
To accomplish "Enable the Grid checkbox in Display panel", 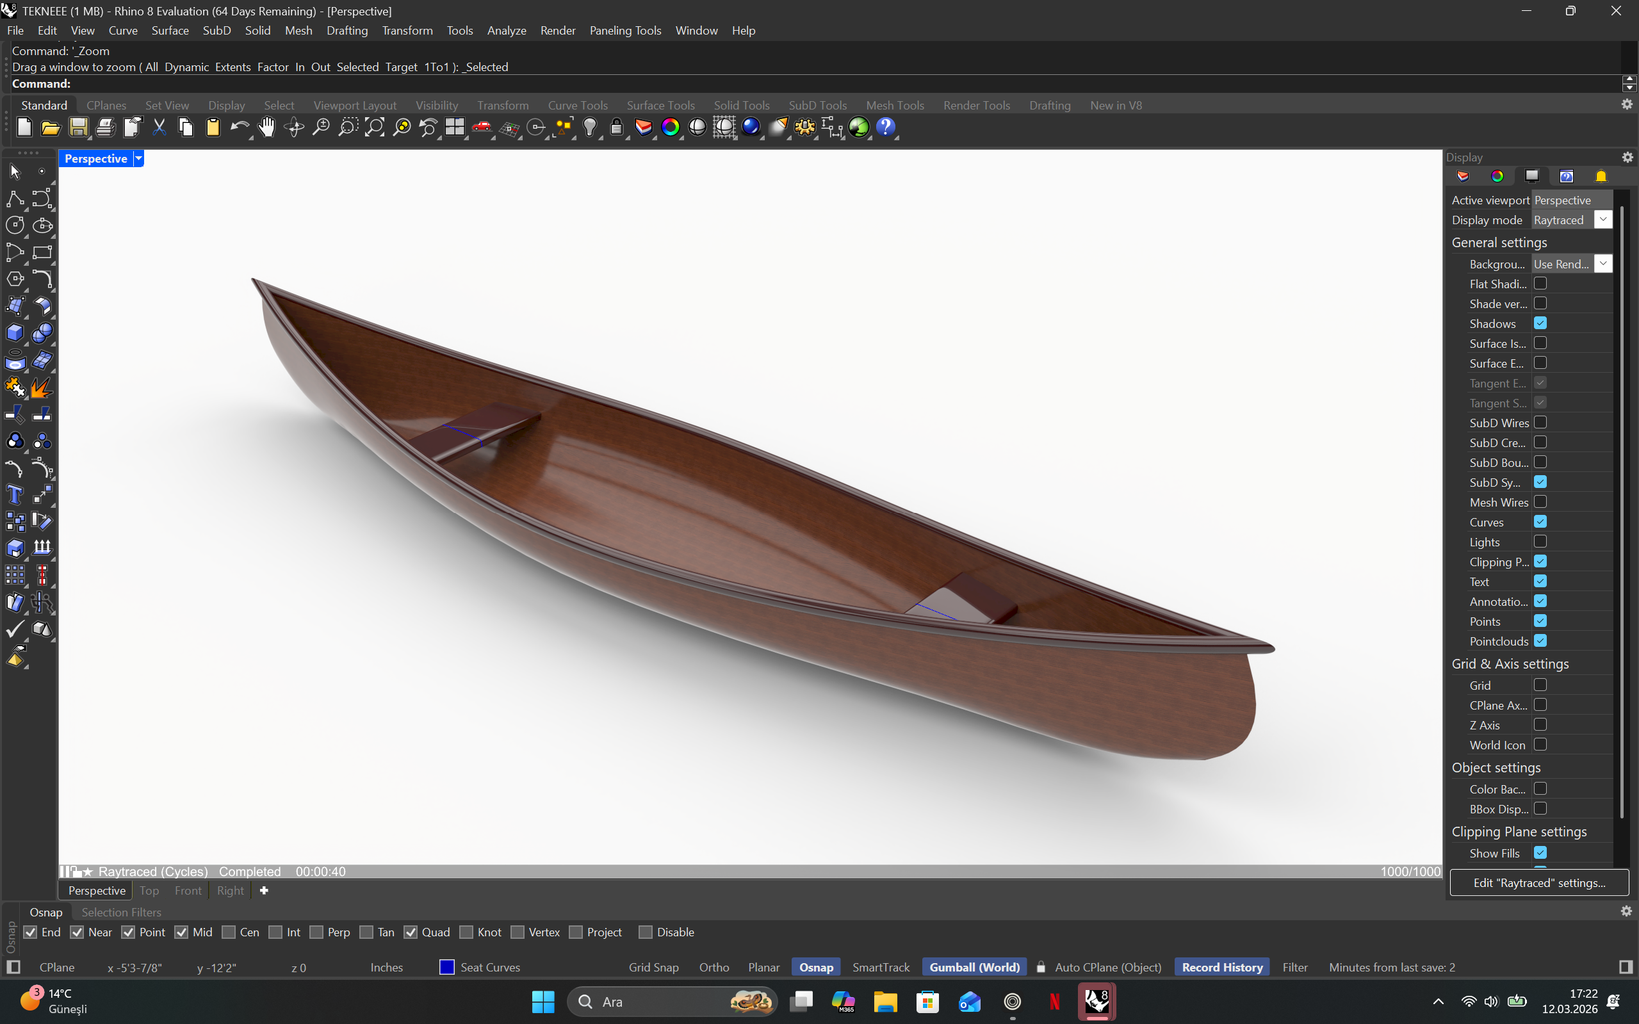I will coord(1540,685).
